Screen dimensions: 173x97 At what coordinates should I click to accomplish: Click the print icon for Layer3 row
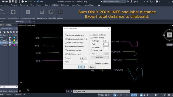(10, 45)
